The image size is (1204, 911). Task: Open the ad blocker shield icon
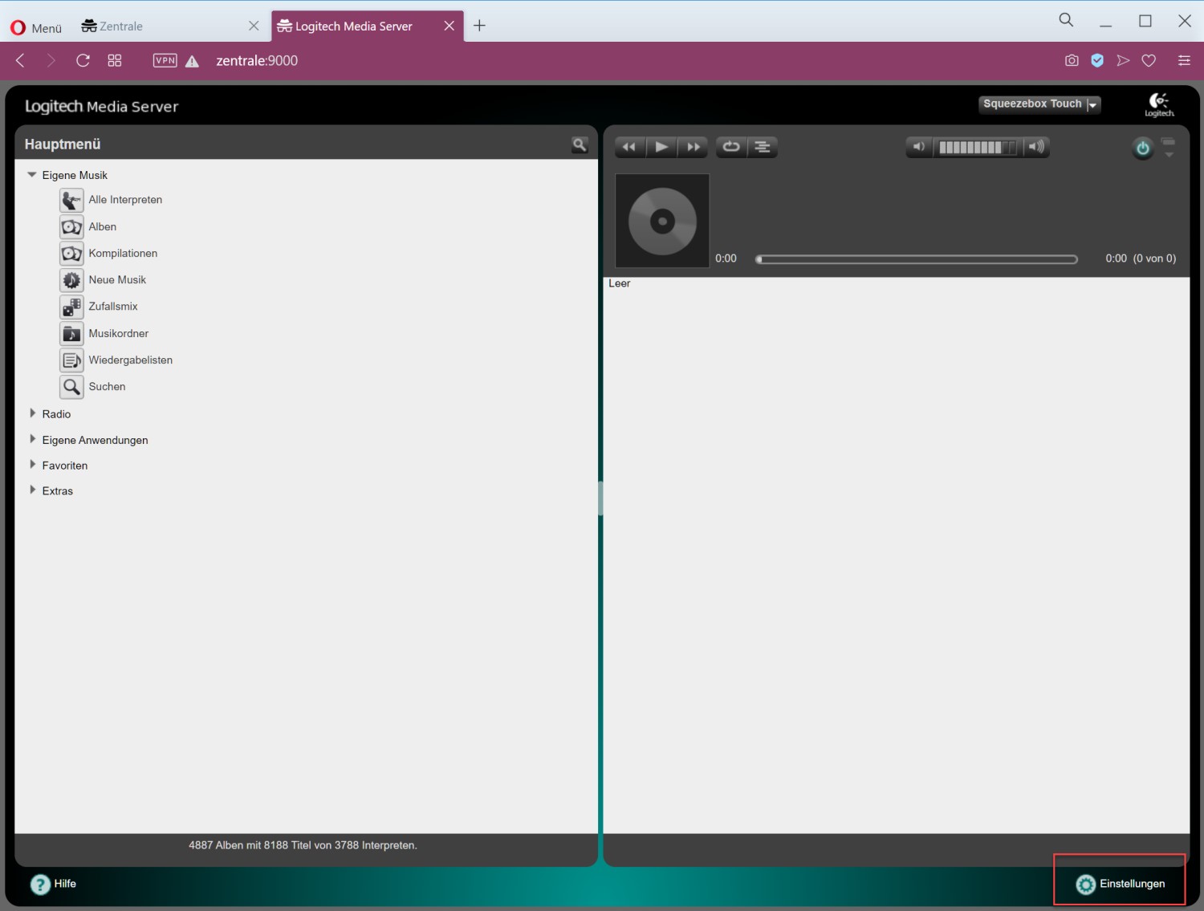[1097, 60]
